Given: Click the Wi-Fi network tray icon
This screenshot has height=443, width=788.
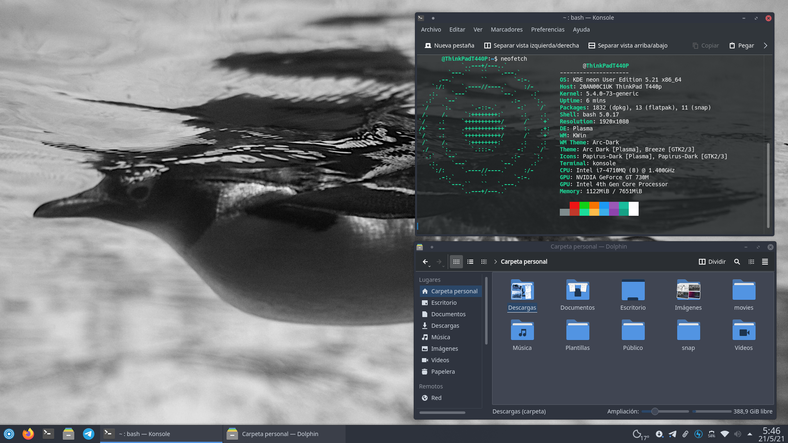Looking at the screenshot, I should tap(725, 434).
